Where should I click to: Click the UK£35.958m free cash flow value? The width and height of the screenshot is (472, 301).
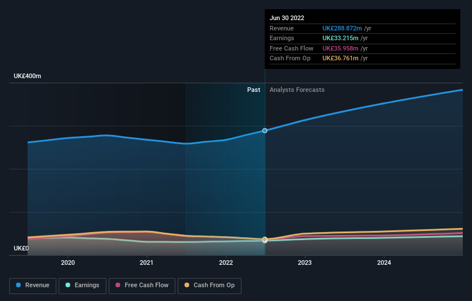tap(340, 48)
